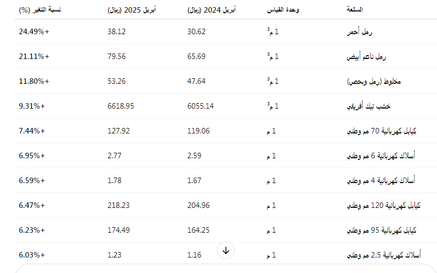Click the السلعة column header

[354, 10]
